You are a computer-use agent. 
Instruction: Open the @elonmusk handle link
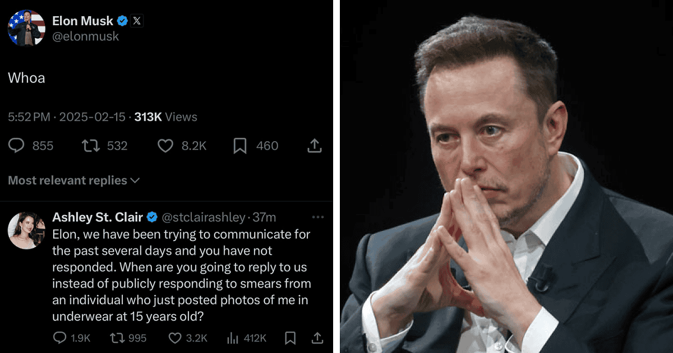[85, 36]
